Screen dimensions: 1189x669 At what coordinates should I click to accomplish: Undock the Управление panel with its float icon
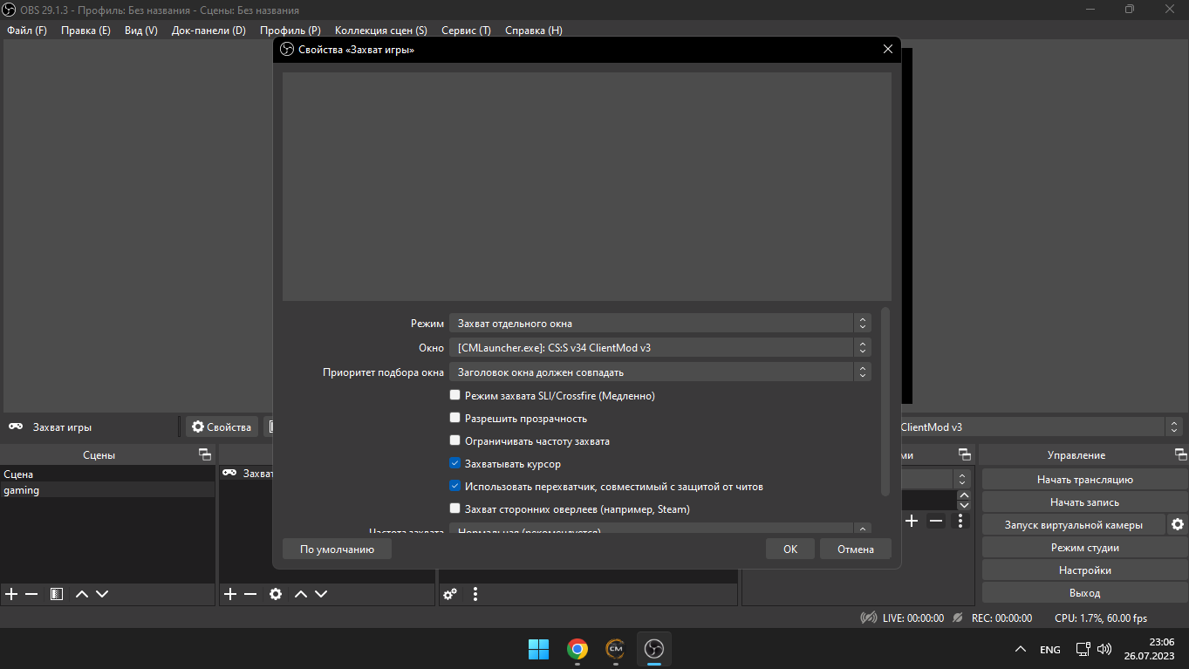pos(1180,454)
